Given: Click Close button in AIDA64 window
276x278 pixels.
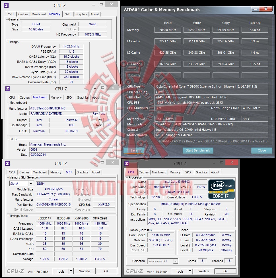Looking at the screenshot, I should click(261, 150).
